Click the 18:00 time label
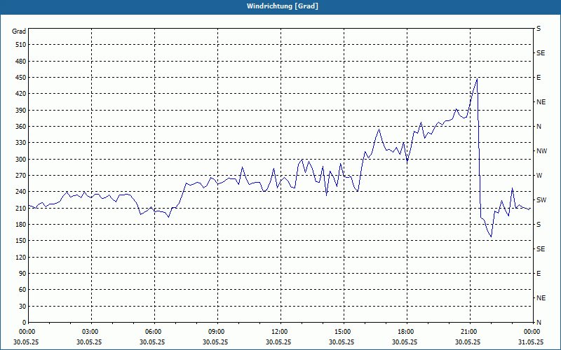Screen dimensions: 561x350 click(406, 332)
